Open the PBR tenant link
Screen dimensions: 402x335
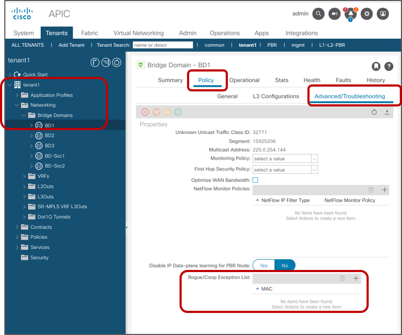point(272,45)
